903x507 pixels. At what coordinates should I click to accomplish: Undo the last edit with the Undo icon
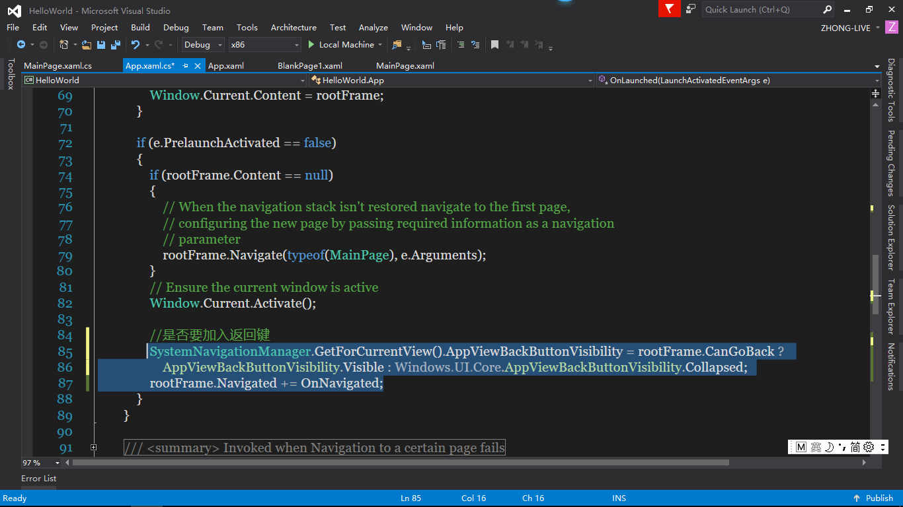(135, 45)
